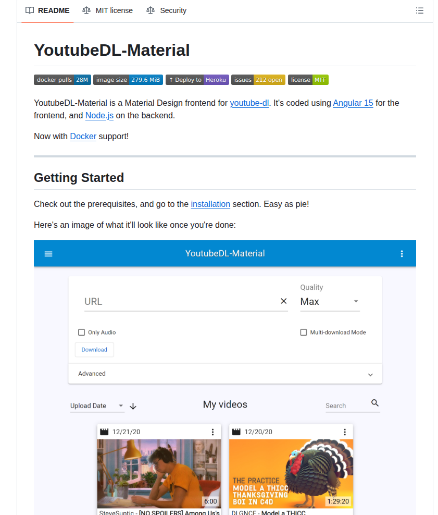This screenshot has width=438, height=515.
Task: Click the docker pulls 28M badge
Action: pyautogui.click(x=62, y=80)
